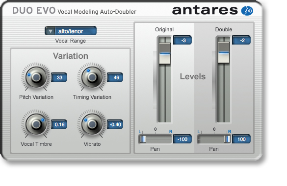Click the Double channel label
This screenshot has height=186, width=287.
(224, 29)
